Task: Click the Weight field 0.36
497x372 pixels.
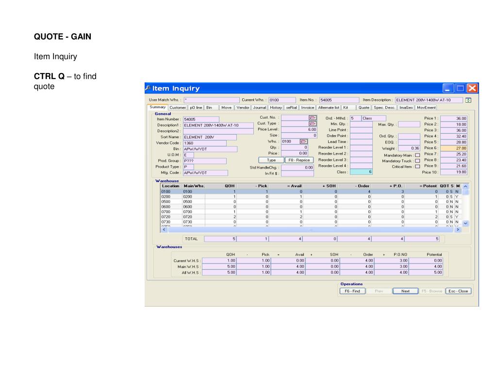Action: pos(409,148)
